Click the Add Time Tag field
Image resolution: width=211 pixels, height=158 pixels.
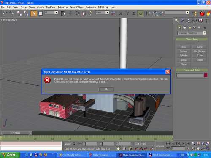pos(105,149)
